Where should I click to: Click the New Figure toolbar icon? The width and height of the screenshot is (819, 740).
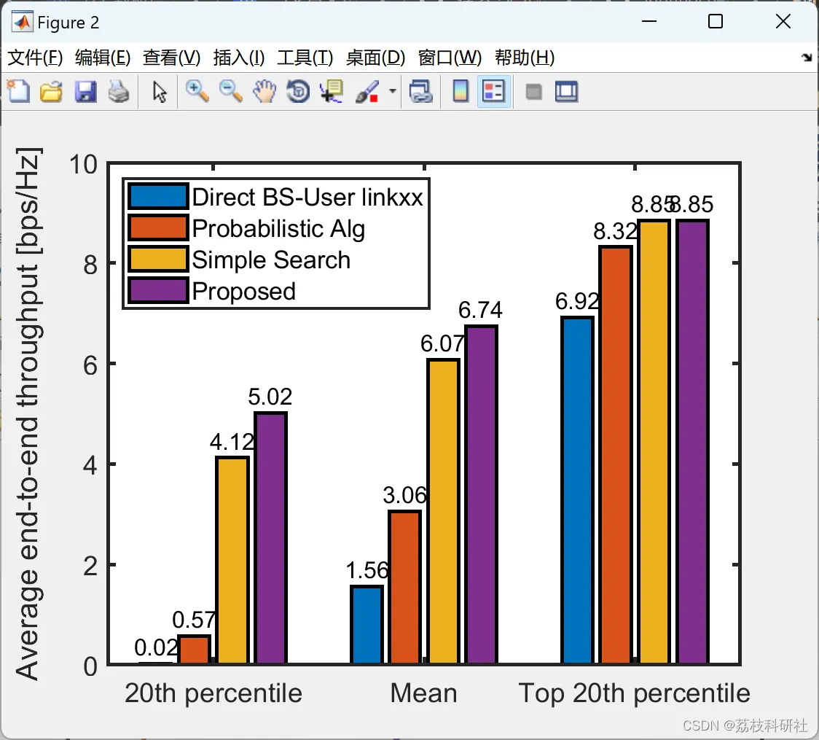[19, 91]
